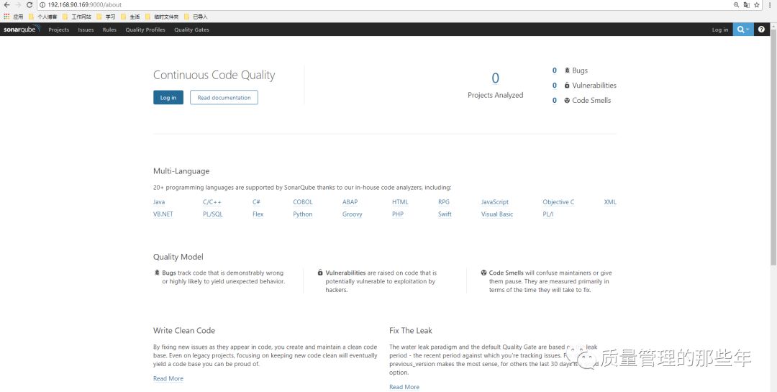Open the Java language link
Image resolution: width=777 pixels, height=392 pixels.
159,202
